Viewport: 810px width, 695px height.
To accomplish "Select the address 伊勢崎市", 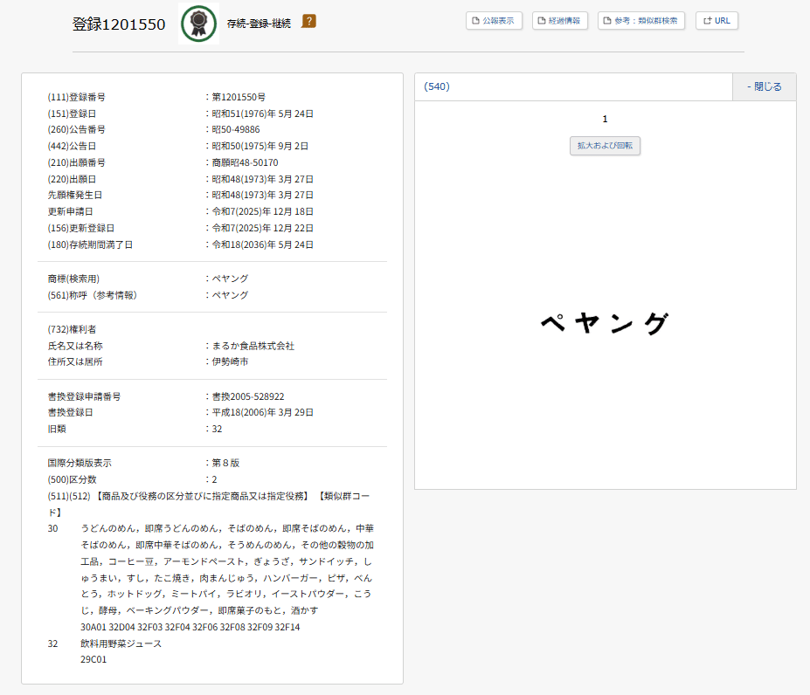I will (x=230, y=362).
